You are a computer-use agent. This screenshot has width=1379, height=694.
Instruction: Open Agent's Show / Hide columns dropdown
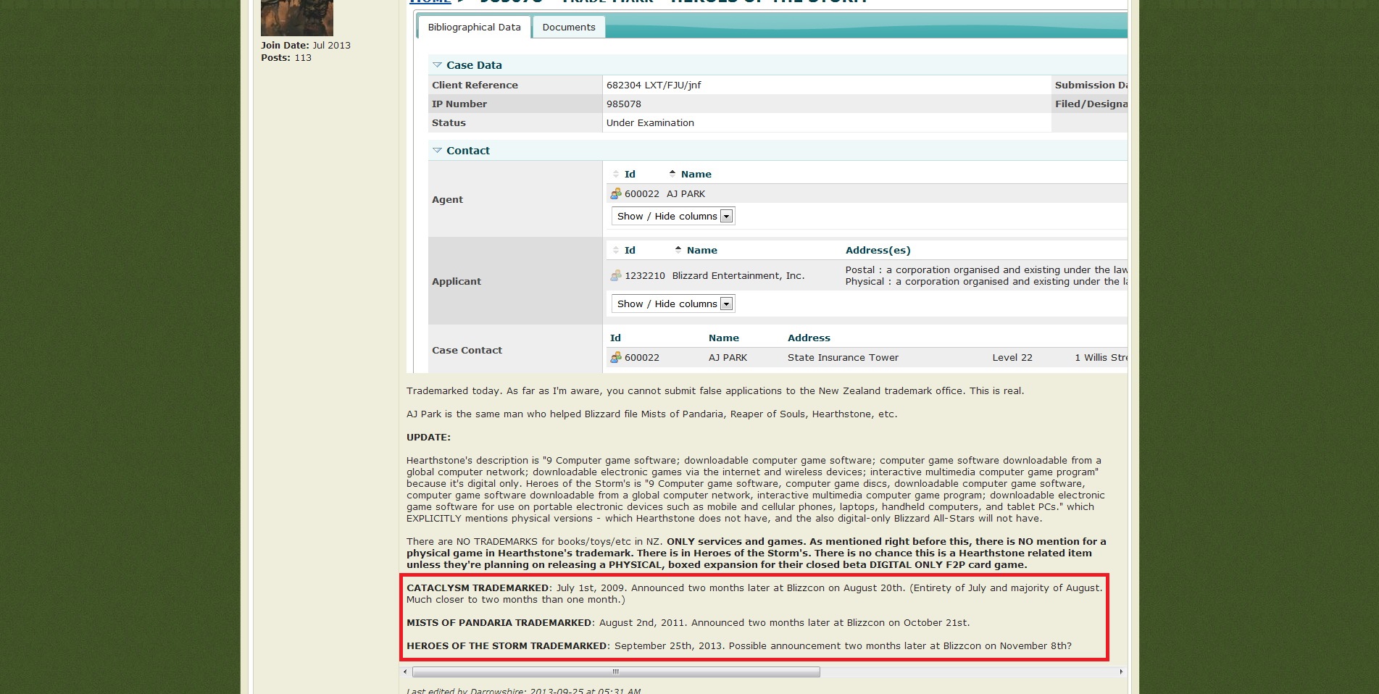tap(726, 217)
